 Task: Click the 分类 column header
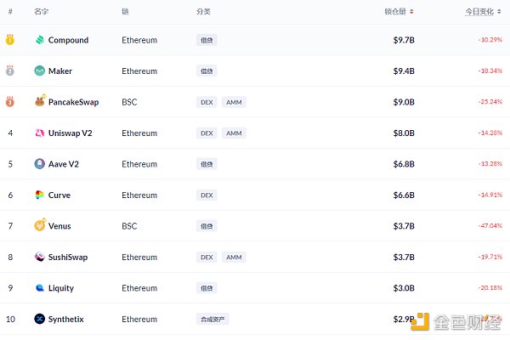[x=203, y=12]
